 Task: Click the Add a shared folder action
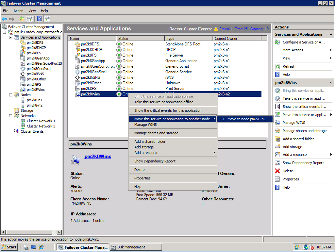(x=297, y=139)
